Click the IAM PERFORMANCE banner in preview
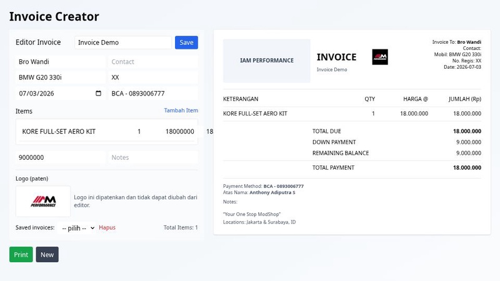500x281 pixels. [267, 61]
